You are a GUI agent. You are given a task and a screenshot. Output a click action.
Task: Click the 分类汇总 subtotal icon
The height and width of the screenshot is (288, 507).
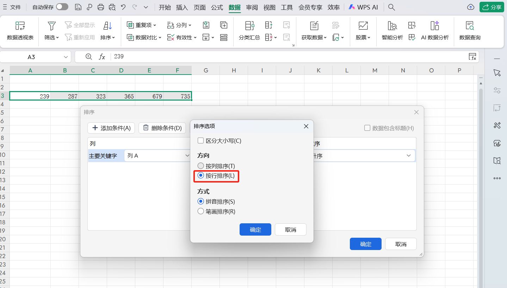point(249,26)
